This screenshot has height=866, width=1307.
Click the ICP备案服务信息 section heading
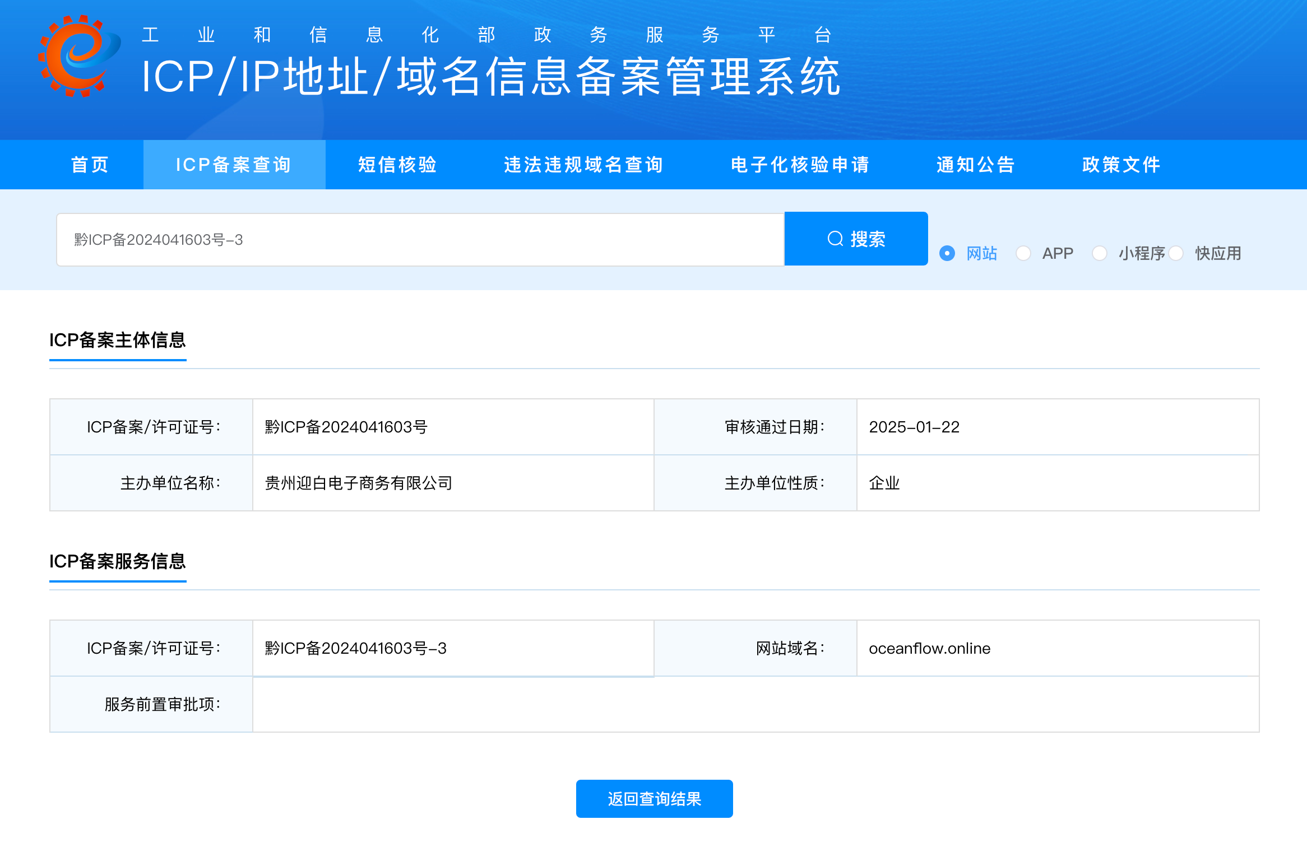(x=118, y=561)
